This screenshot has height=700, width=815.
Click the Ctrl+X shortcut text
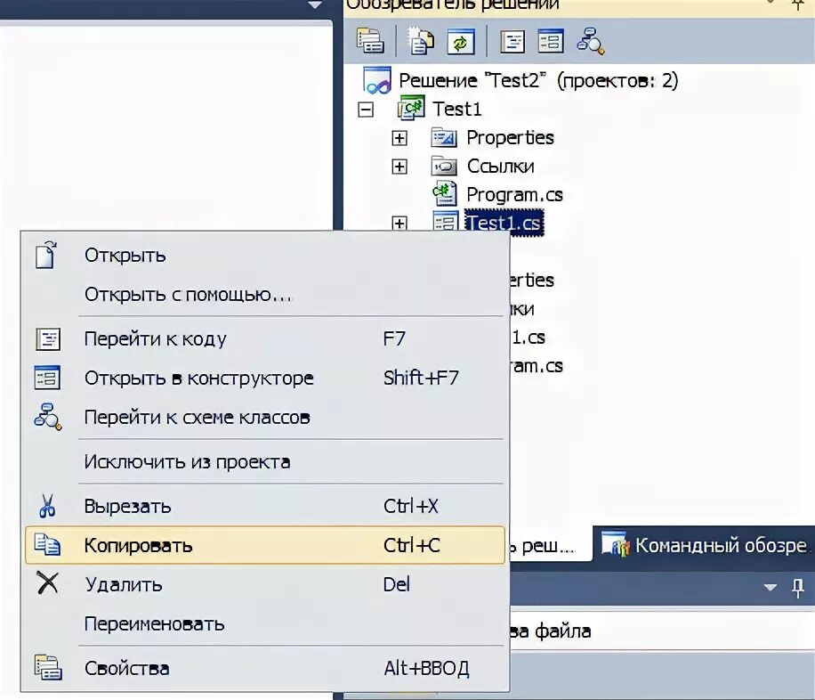pyautogui.click(x=411, y=506)
